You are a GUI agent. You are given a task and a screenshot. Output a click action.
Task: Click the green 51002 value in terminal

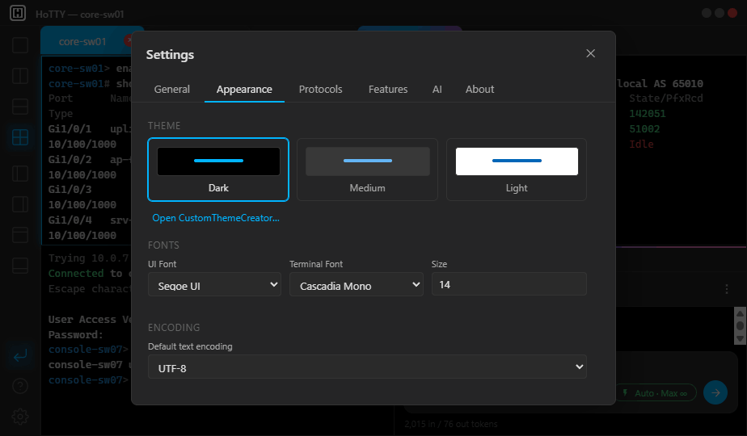click(x=644, y=129)
